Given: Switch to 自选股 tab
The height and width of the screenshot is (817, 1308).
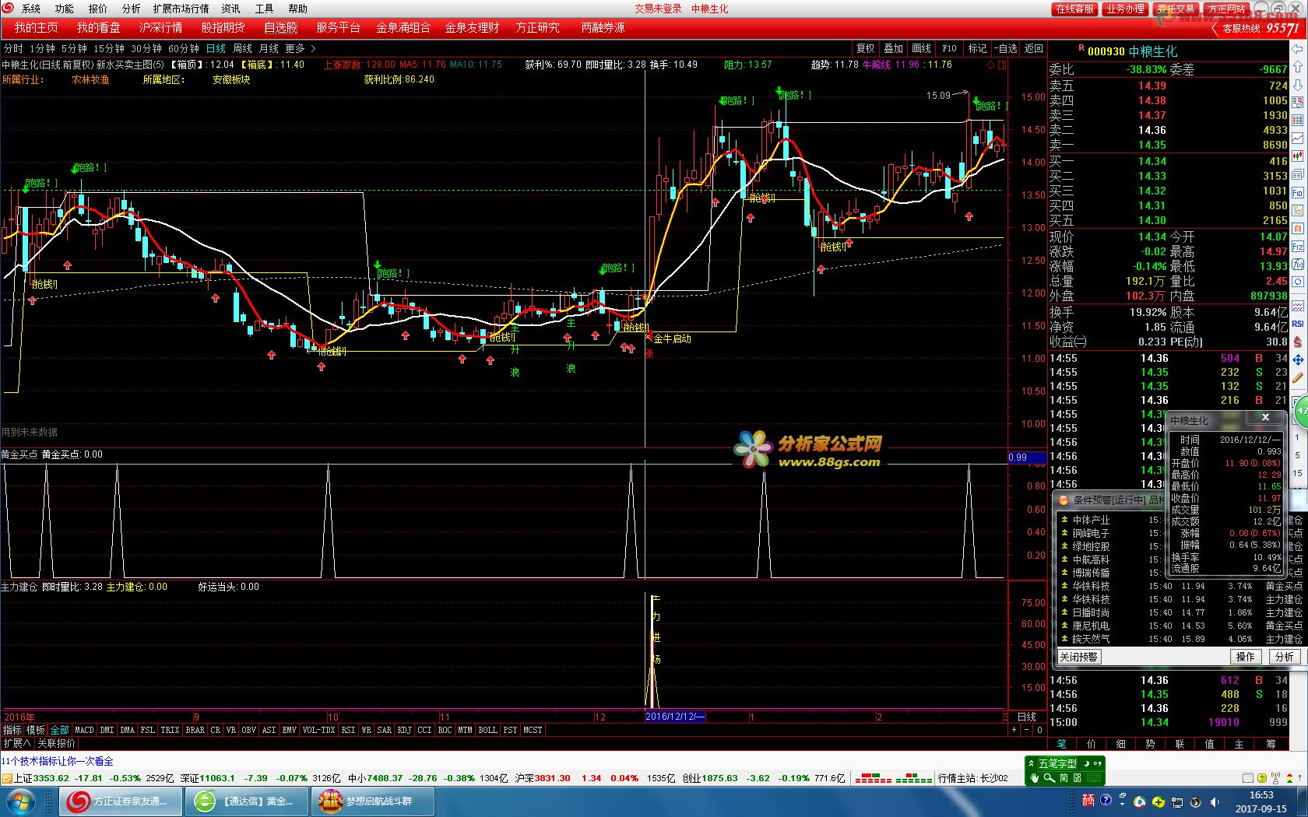Looking at the screenshot, I should 281,27.
